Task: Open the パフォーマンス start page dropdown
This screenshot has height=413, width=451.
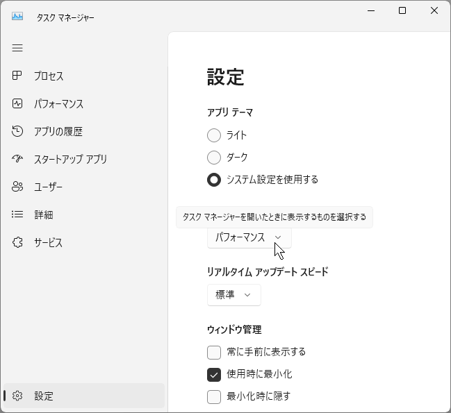Action: (x=249, y=237)
